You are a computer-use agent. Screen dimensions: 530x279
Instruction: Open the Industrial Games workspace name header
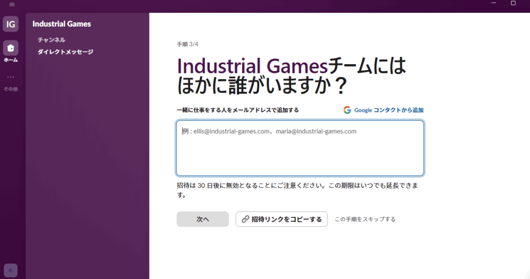pyautogui.click(x=62, y=24)
